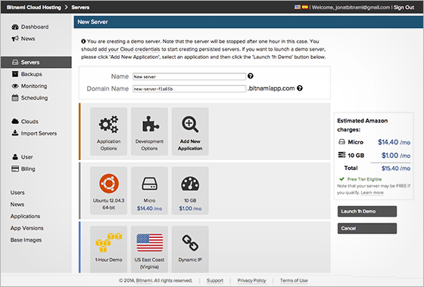Open Applications admin link
The image size is (424, 287).
coord(26,216)
